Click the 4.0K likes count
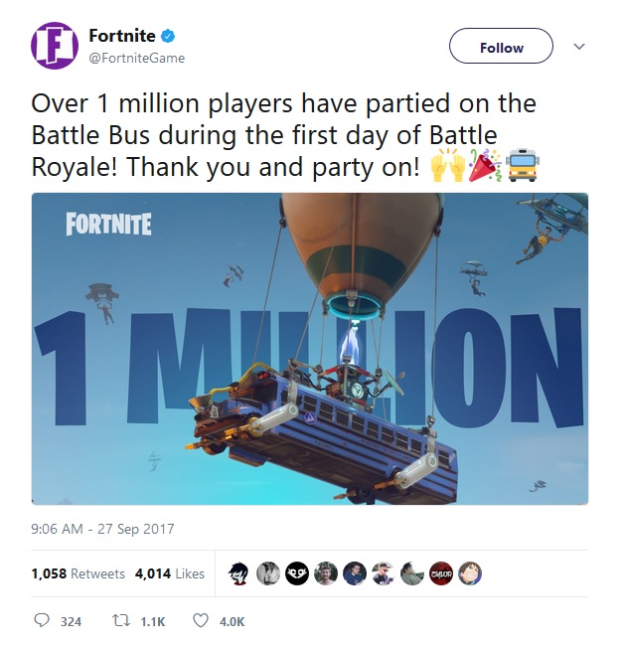622x649 pixels. click(x=232, y=622)
